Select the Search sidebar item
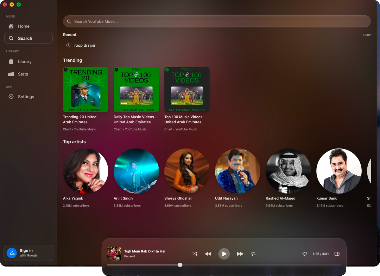This screenshot has height=276, width=380. coord(28,38)
